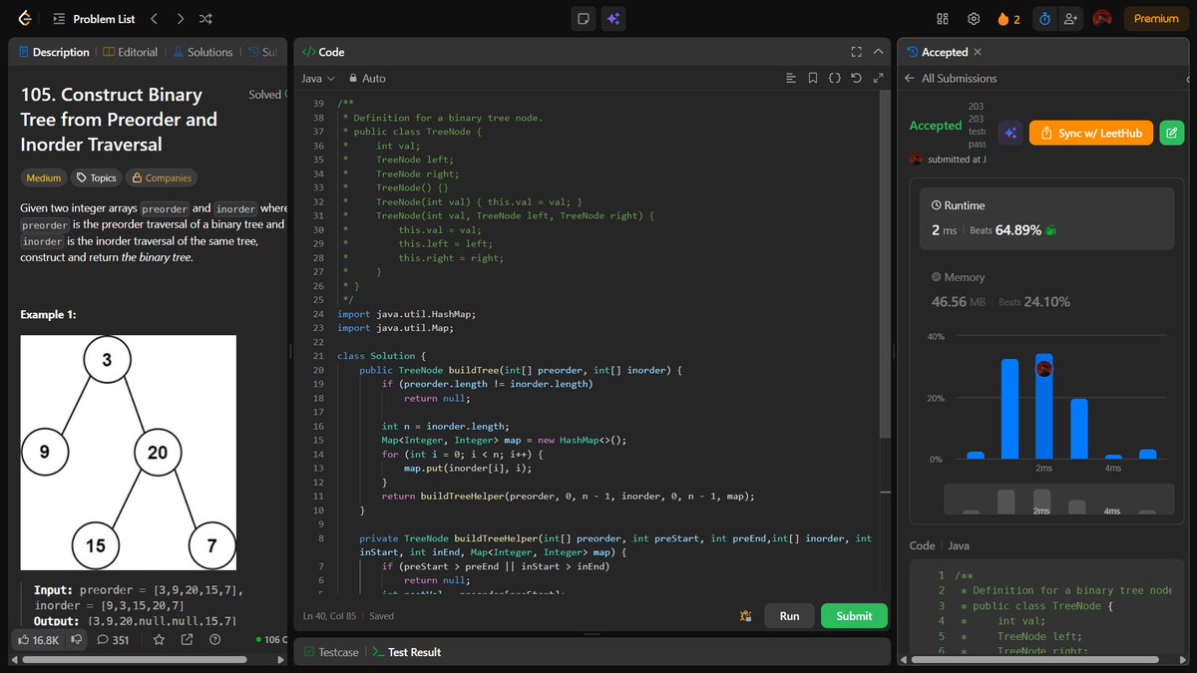The width and height of the screenshot is (1197, 673).
Task: Click the Sync w/ LeetHub button
Action: tap(1090, 133)
